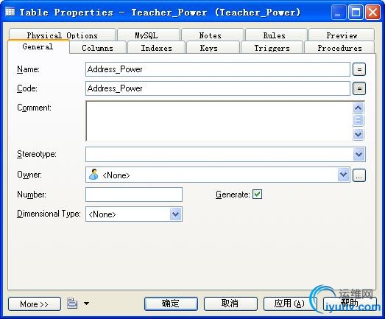
Task: Click the 取消 (Cancel) button
Action: (x=230, y=304)
